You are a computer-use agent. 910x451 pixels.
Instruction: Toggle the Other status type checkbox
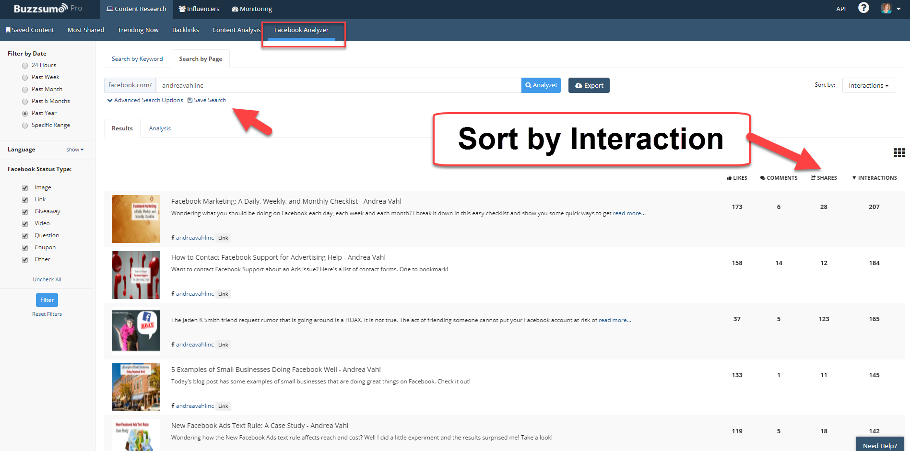pos(25,260)
